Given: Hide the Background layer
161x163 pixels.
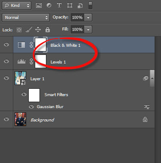Looking at the screenshot, I should [6, 119].
